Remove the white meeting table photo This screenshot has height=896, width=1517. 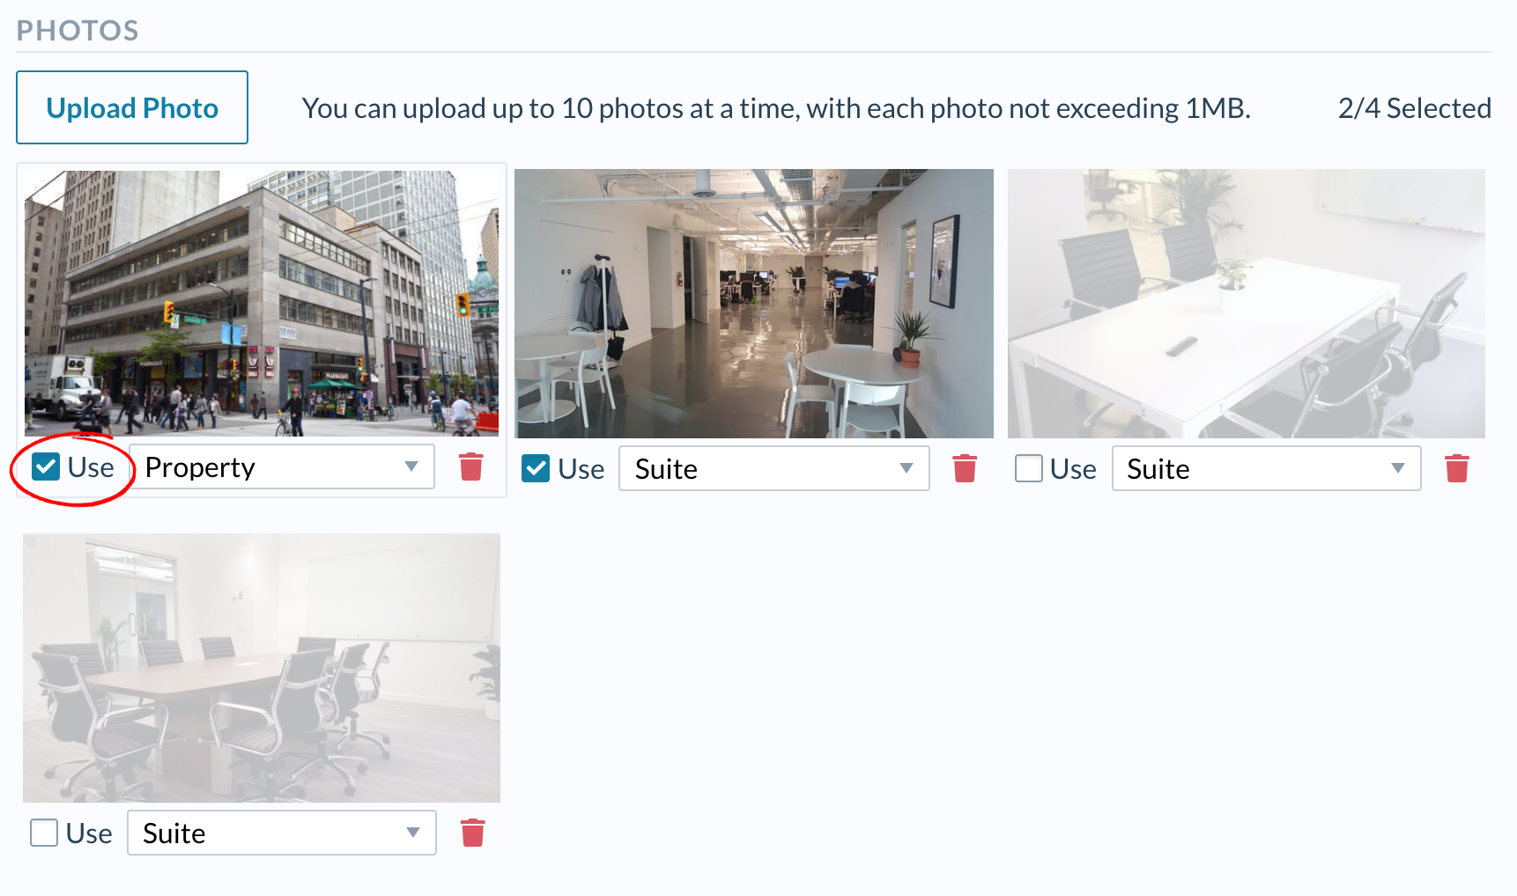click(x=1457, y=468)
